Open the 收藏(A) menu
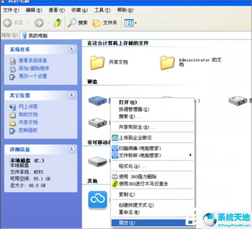252x229 pixels. point(80,10)
